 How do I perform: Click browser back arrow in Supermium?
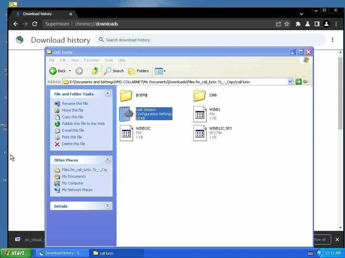[15, 24]
